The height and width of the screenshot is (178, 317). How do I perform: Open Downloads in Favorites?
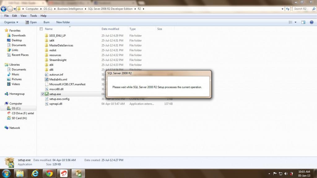tap(19, 35)
